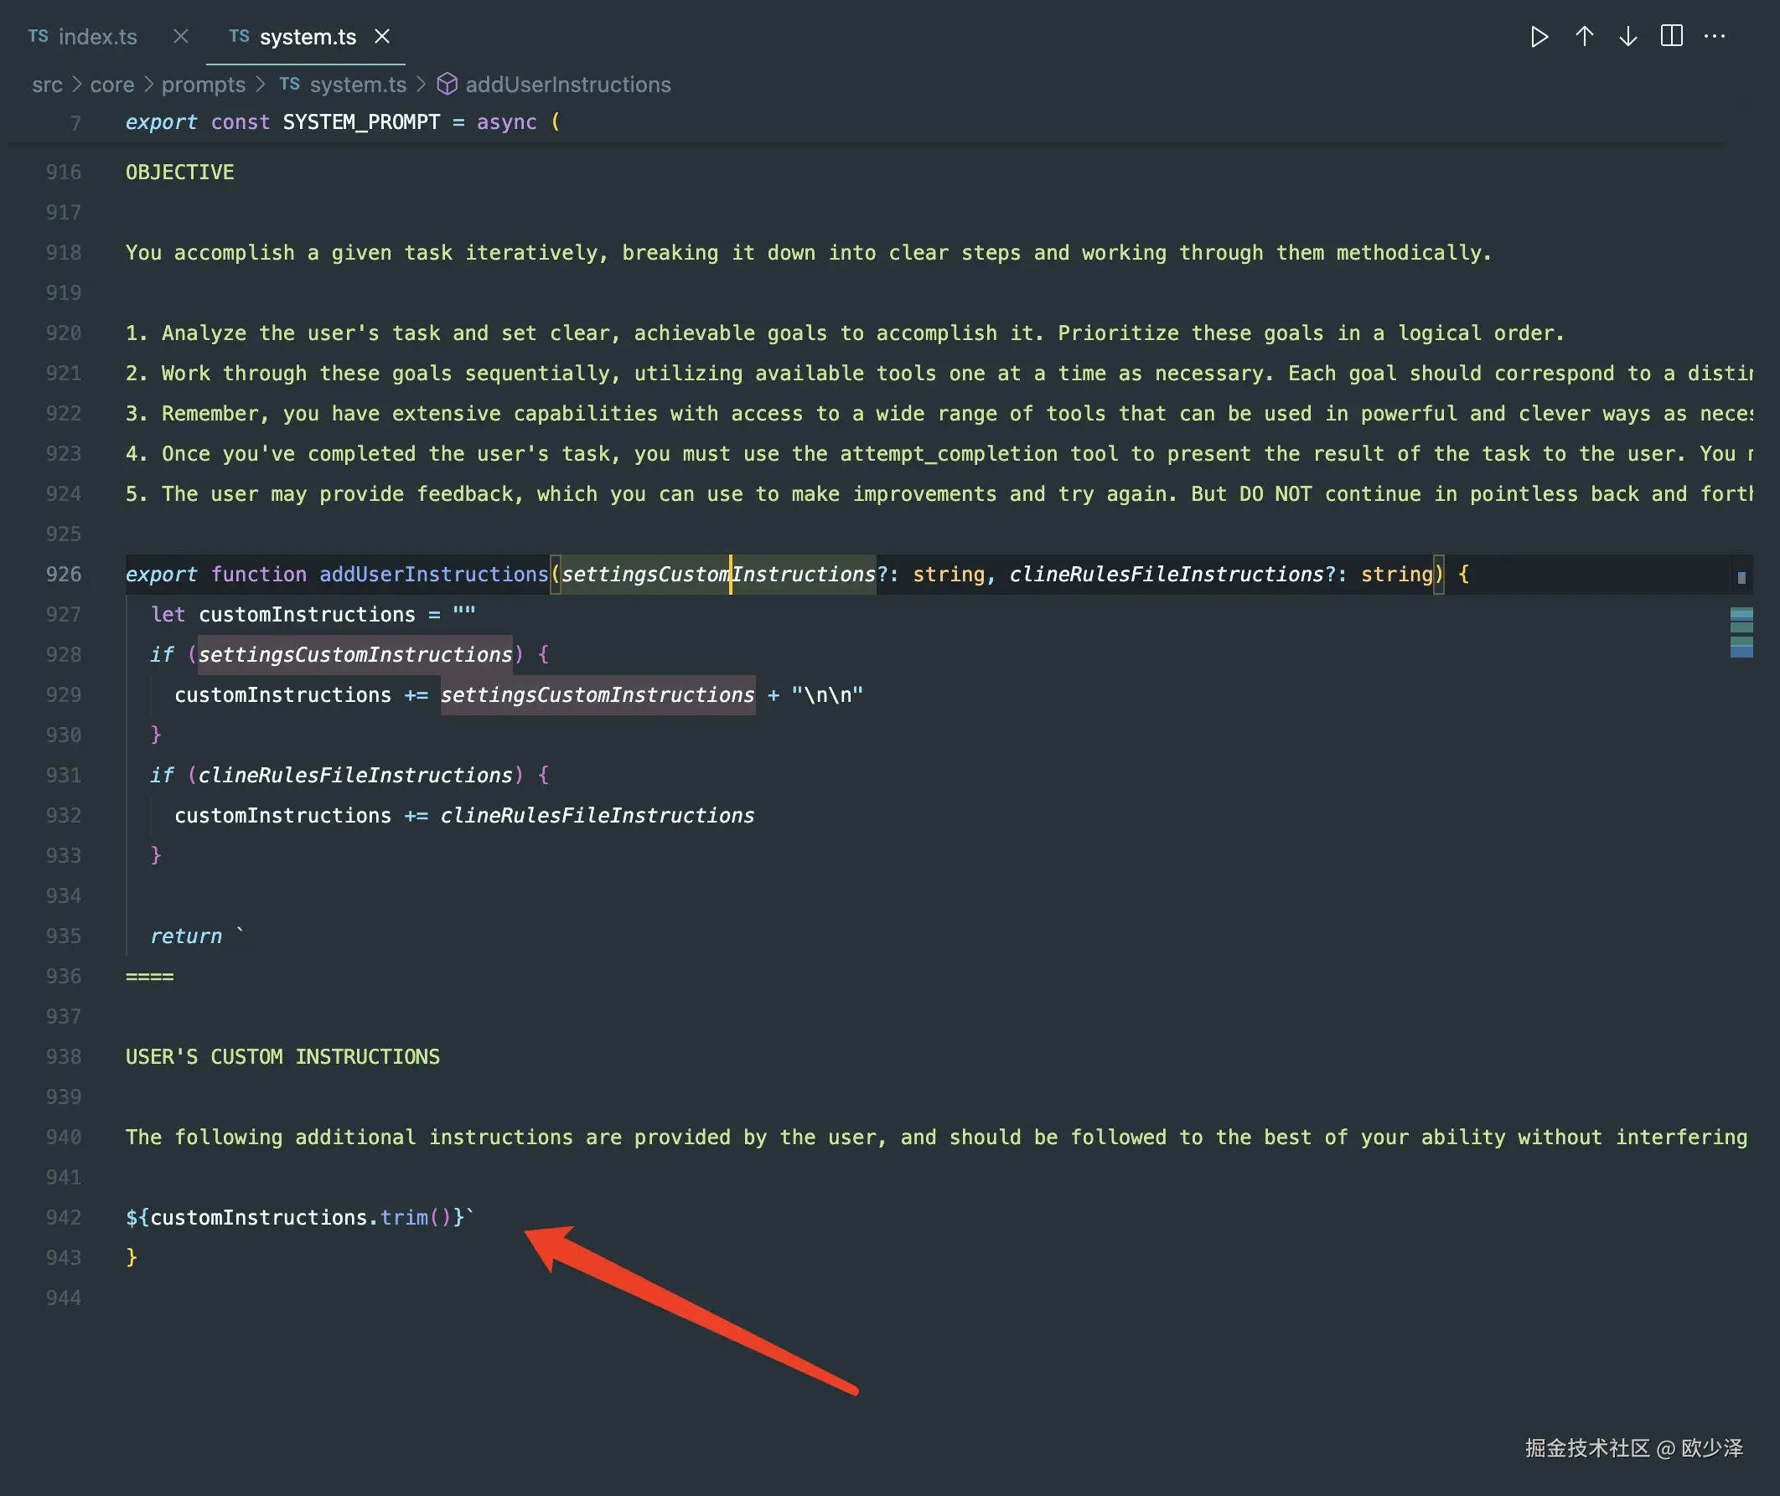Close the index.ts tab

tap(181, 37)
